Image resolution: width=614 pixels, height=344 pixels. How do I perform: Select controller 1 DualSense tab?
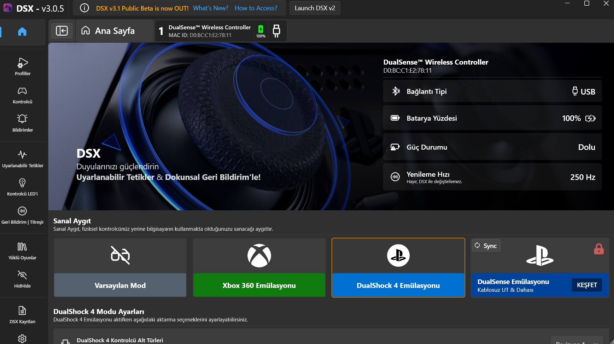221,31
